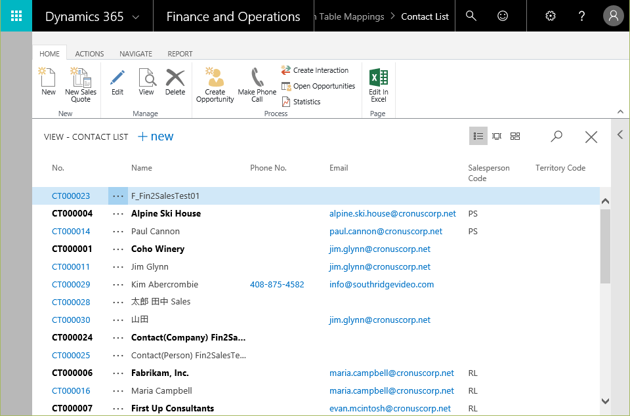Select Open Opportunities in ribbon

tap(318, 86)
